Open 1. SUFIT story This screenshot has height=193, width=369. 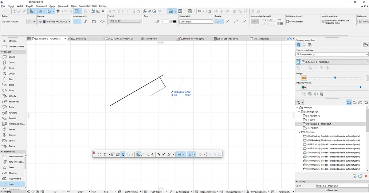[x=311, y=120]
